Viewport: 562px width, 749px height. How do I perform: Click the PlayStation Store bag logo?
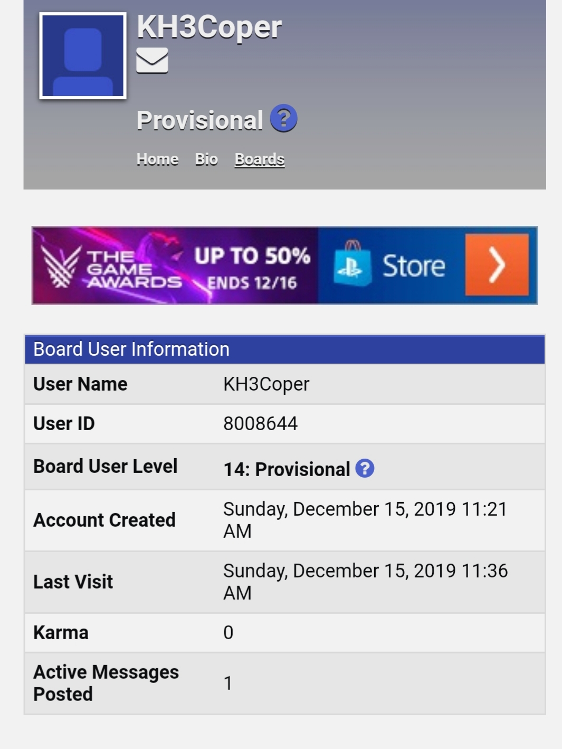[352, 263]
